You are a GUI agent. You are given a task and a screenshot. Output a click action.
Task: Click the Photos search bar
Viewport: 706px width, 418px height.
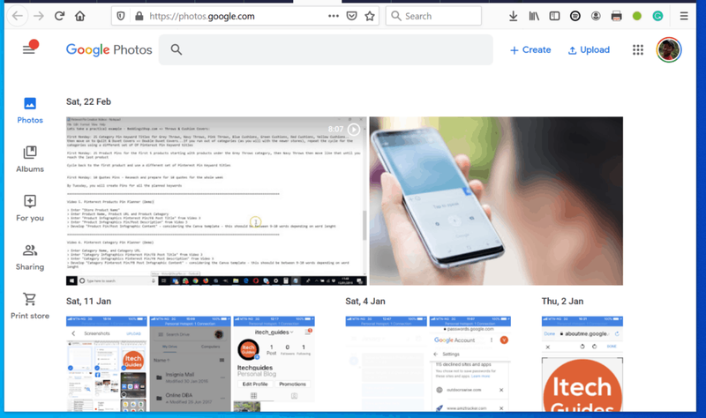coord(326,49)
